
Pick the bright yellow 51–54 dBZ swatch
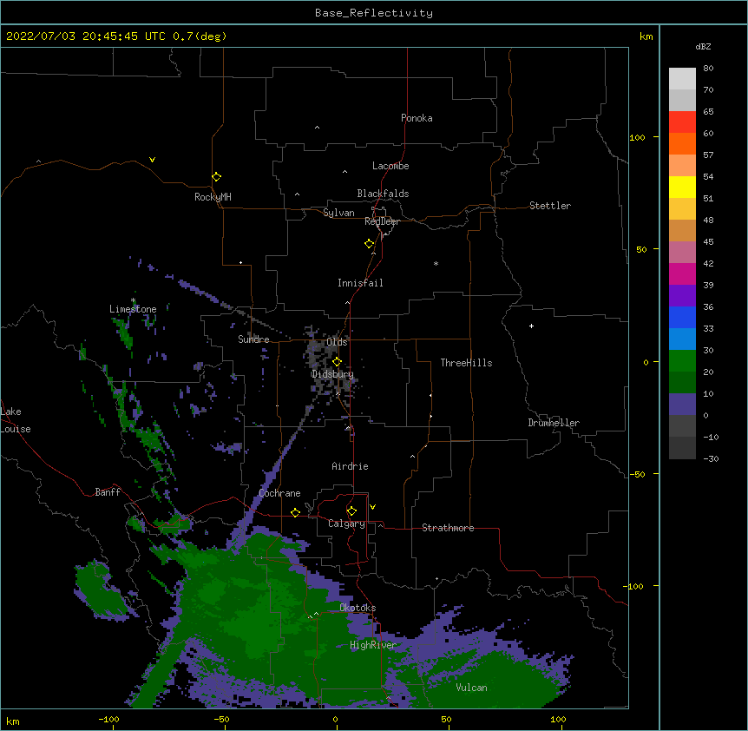click(682, 187)
